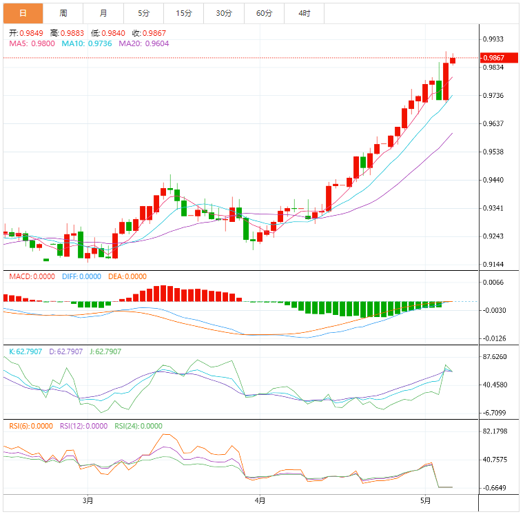The height and width of the screenshot is (521, 525).
Task: Click the MACD:0.0000 indicator label
Action: 32,276
